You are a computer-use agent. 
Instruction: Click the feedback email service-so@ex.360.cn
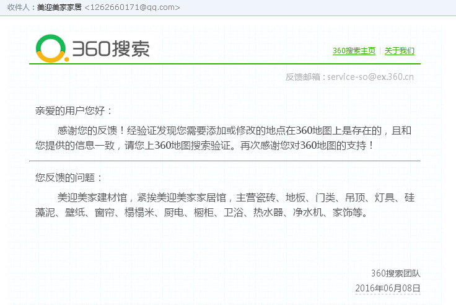coord(370,77)
